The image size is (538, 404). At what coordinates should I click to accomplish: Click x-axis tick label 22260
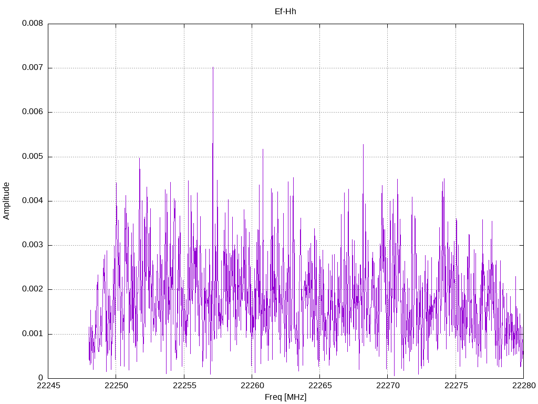coord(252,386)
